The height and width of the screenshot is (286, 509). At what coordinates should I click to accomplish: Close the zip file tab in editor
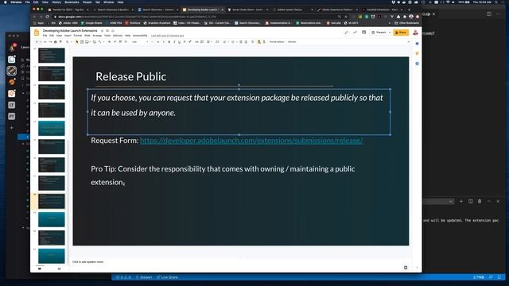click(433, 14)
